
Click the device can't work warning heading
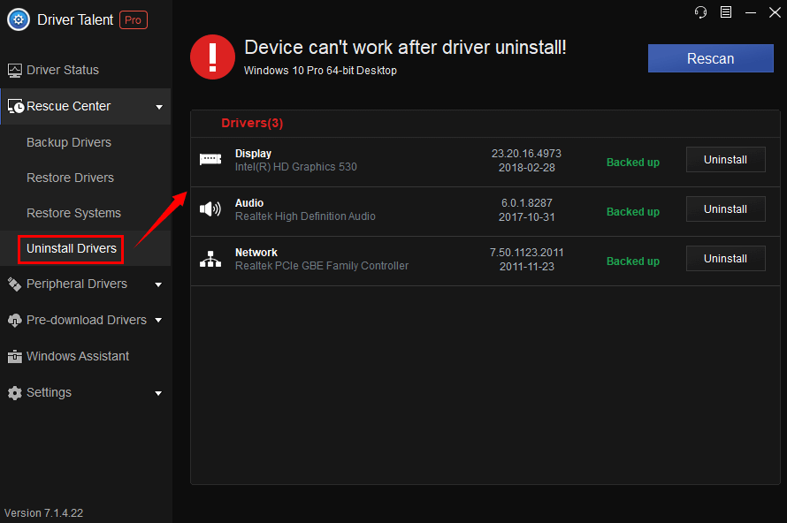[405, 48]
